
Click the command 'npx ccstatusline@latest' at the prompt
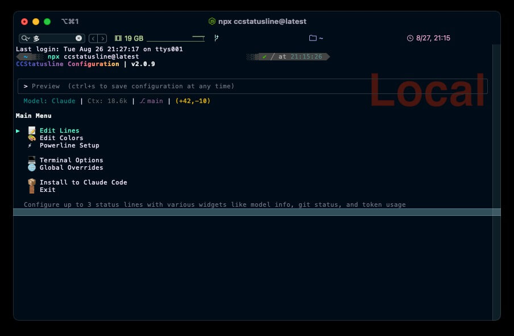pyautogui.click(x=93, y=56)
